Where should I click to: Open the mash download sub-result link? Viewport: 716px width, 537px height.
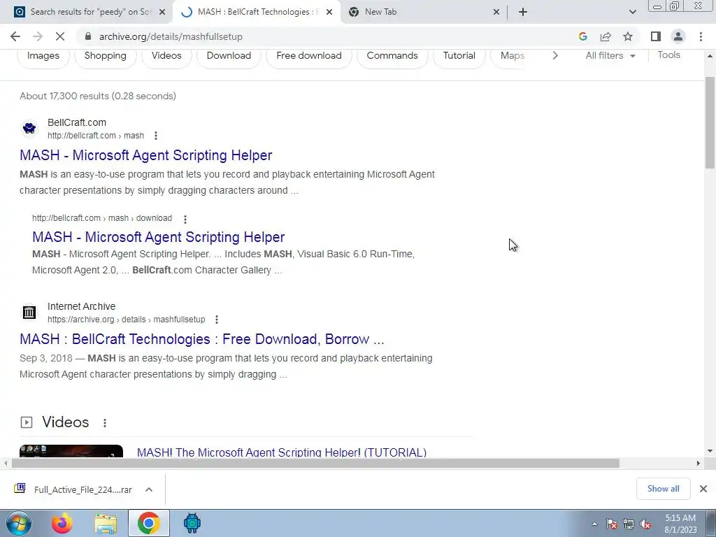(x=159, y=237)
